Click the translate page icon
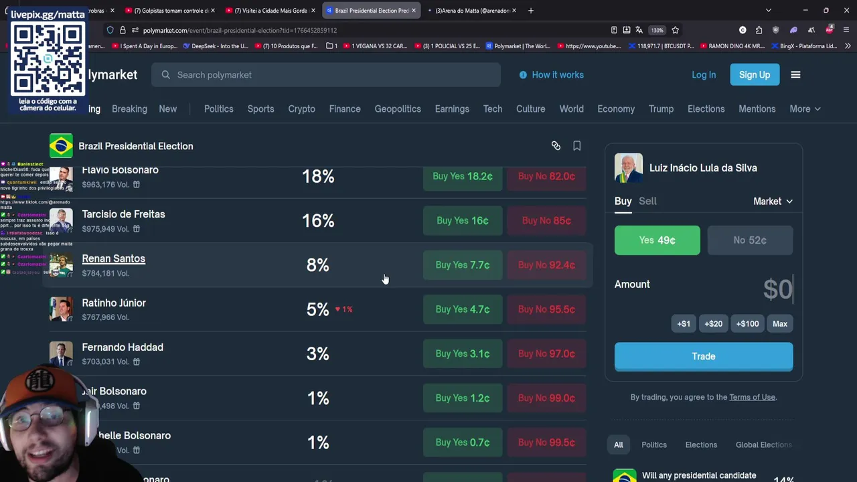The height and width of the screenshot is (482, 857). coord(639,30)
